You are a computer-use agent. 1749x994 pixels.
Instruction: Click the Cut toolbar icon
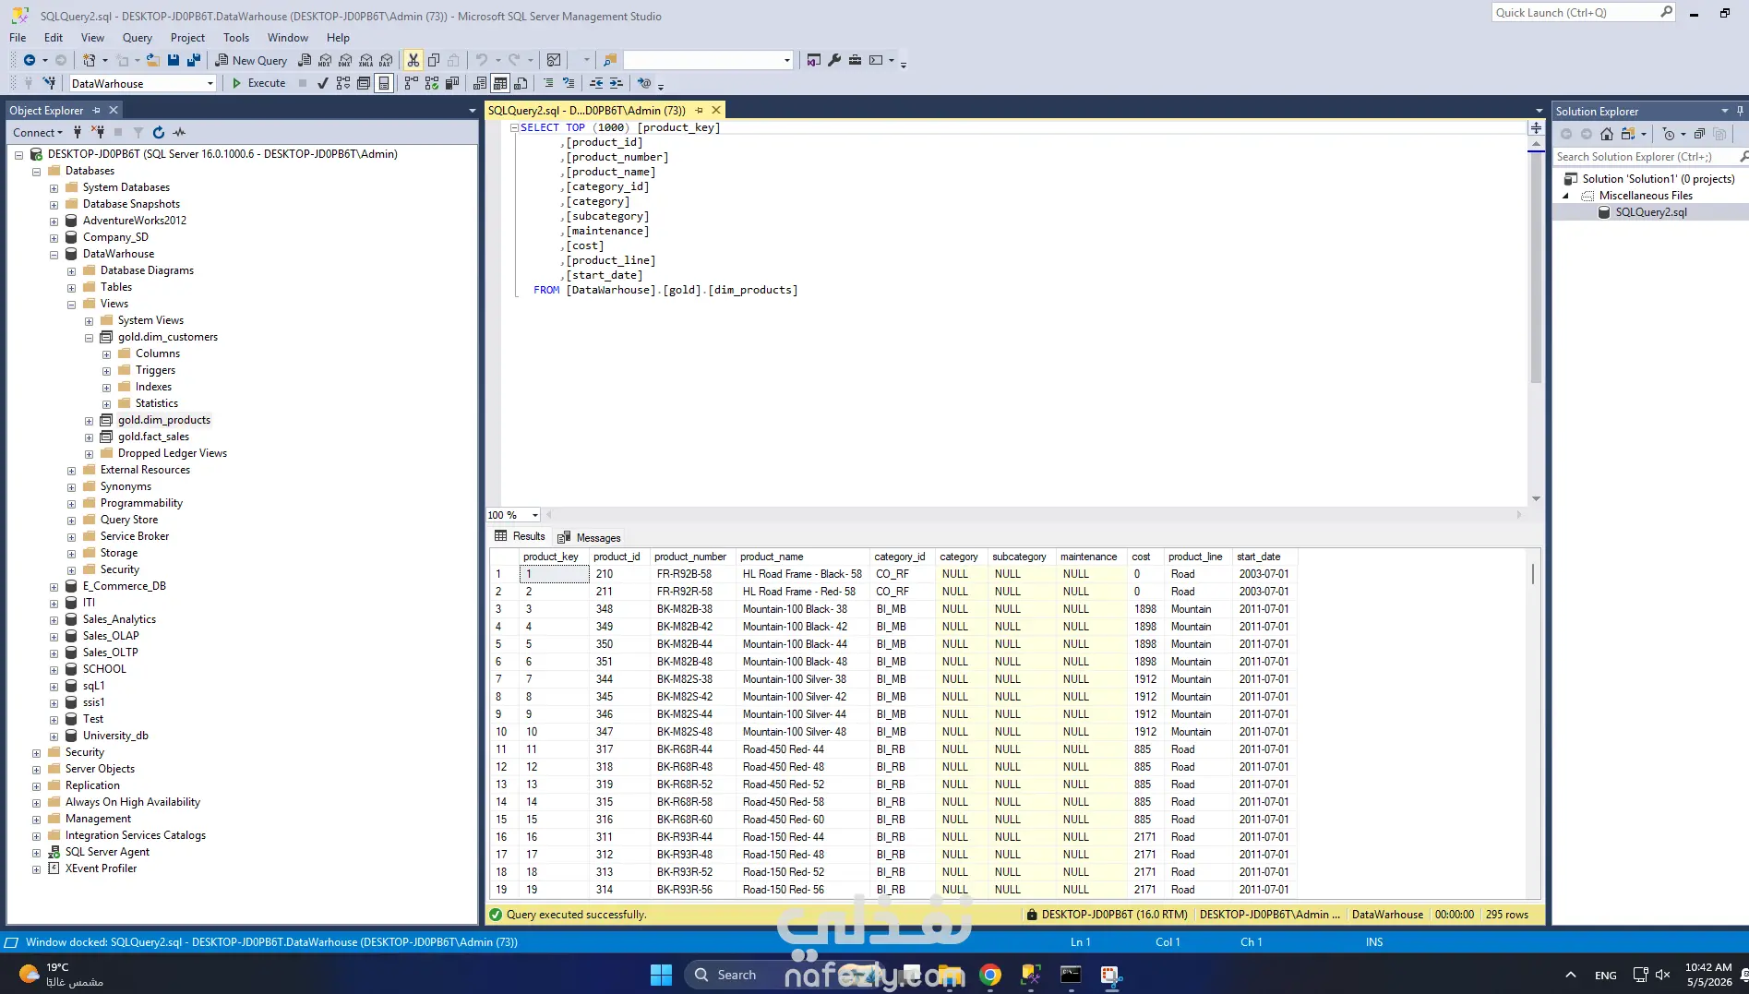(413, 60)
